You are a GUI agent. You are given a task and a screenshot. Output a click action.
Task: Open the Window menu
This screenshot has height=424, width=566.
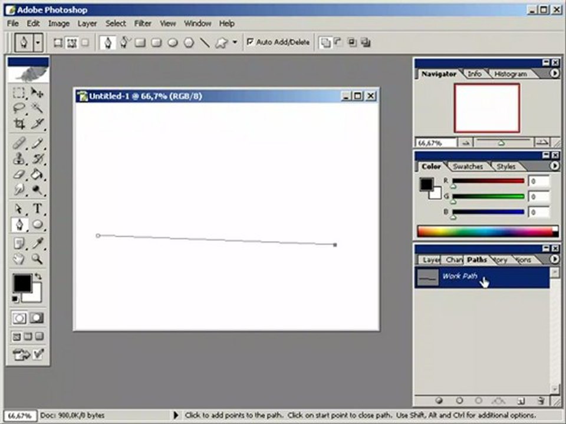(198, 24)
